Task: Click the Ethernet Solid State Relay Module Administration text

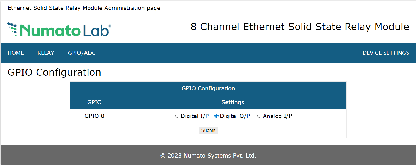Action: coord(84,8)
